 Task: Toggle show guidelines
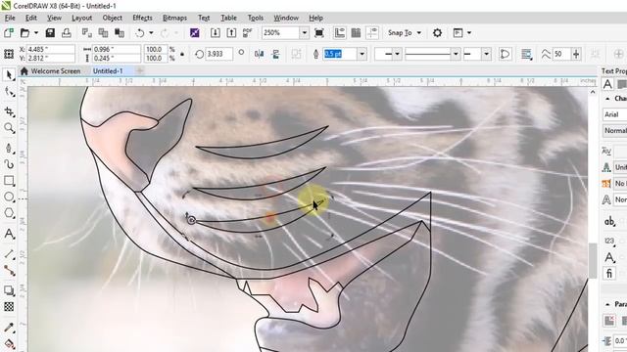pos(372,32)
